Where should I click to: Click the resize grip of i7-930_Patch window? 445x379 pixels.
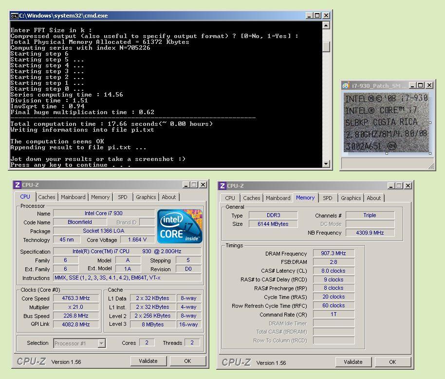(x=431, y=167)
